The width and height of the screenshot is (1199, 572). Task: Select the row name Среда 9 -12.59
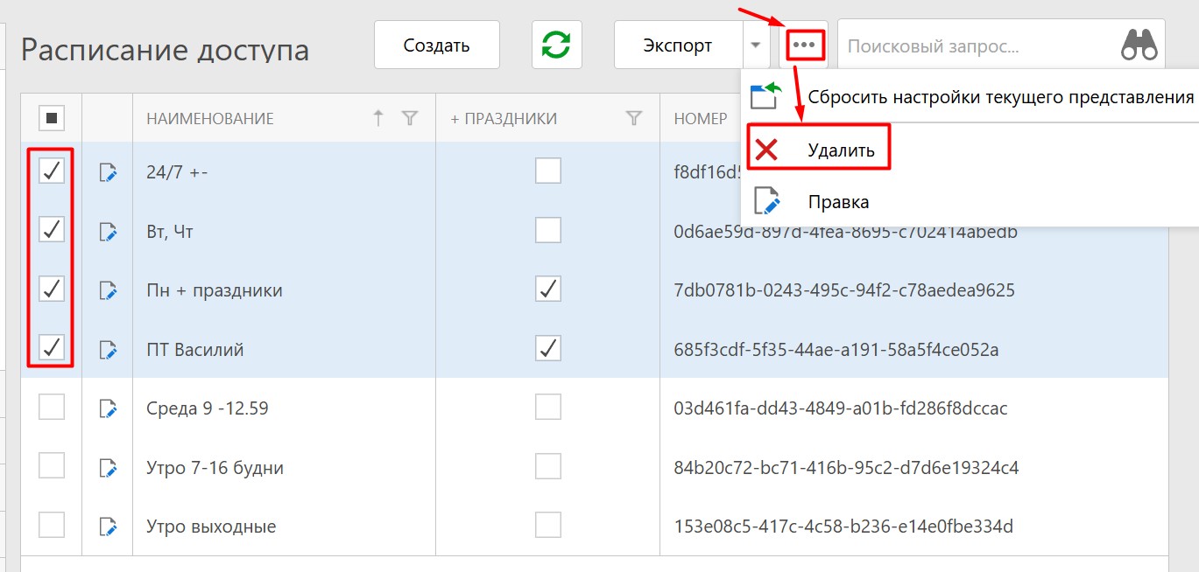point(208,408)
